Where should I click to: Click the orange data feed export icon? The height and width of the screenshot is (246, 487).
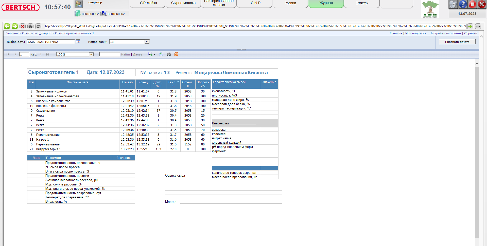pos(176,54)
